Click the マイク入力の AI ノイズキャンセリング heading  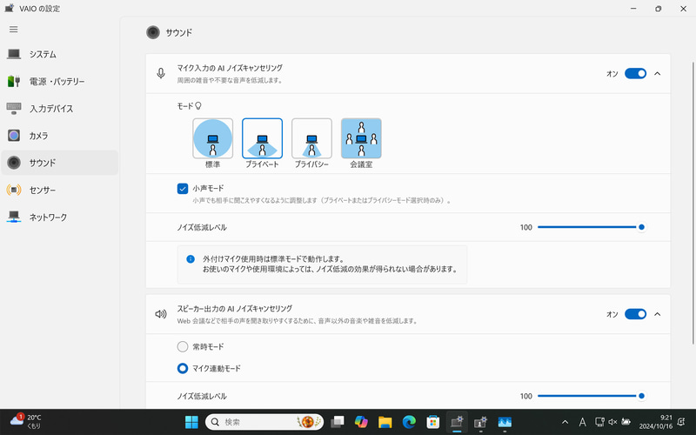click(230, 68)
